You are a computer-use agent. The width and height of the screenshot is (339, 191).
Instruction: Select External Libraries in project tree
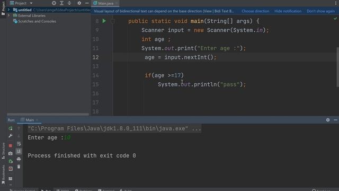click(32, 15)
